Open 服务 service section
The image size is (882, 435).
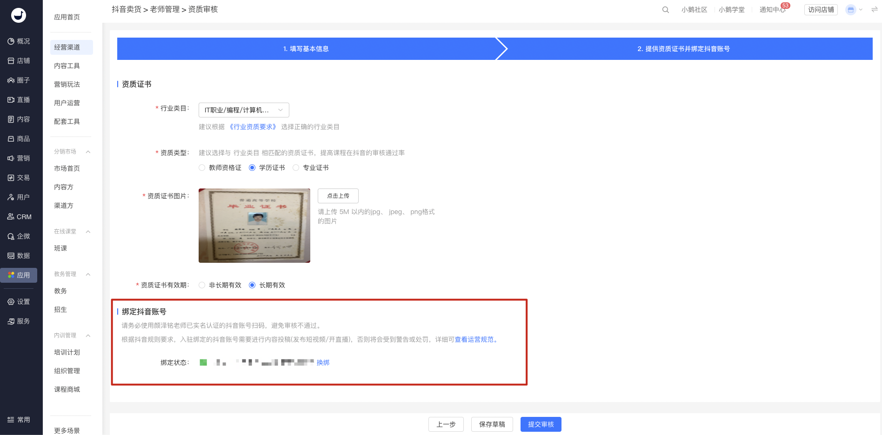point(19,321)
